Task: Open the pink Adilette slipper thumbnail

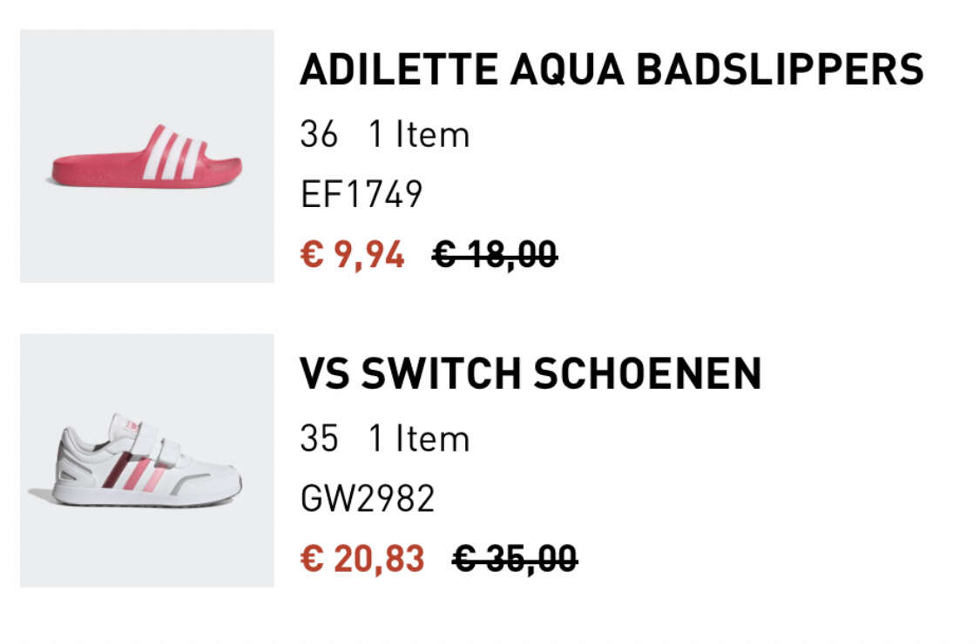Action: (147, 156)
